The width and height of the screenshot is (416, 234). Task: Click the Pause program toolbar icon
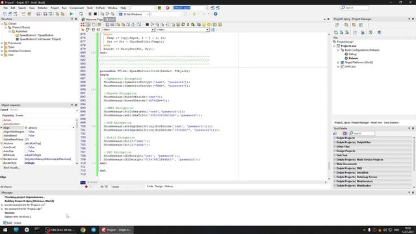(90, 14)
